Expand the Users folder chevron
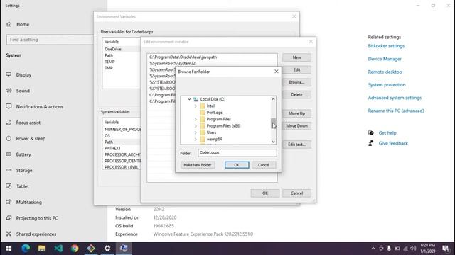Viewport: 455px width, 255px height. [x=196, y=132]
